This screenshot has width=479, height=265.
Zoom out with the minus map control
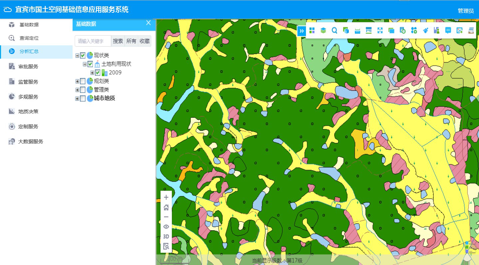click(166, 217)
